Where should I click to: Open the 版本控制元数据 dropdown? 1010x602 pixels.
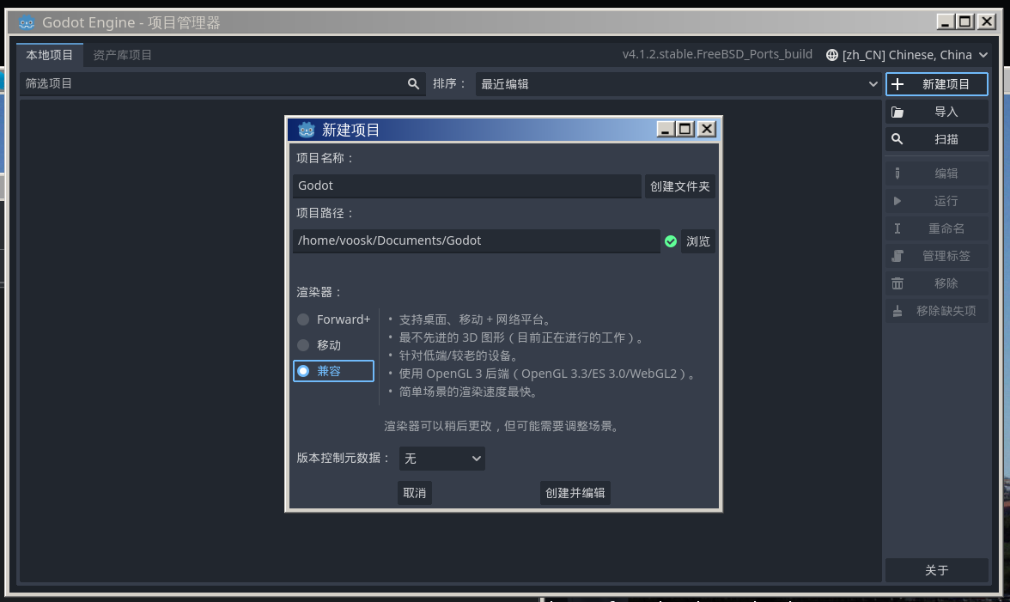441,459
